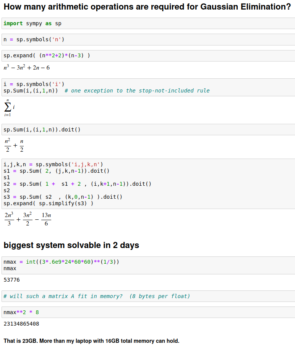Click the s3 = sp.Sum line

63,197
